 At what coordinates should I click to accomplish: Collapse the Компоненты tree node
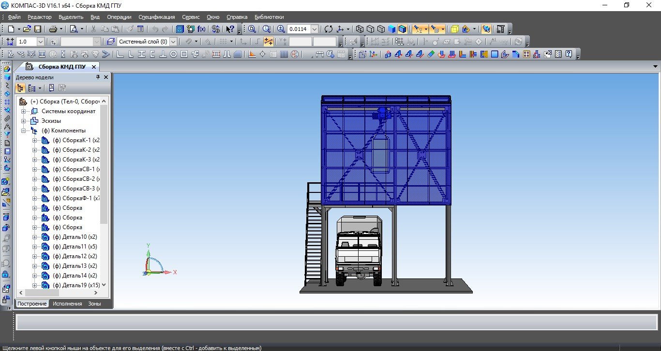(23, 131)
